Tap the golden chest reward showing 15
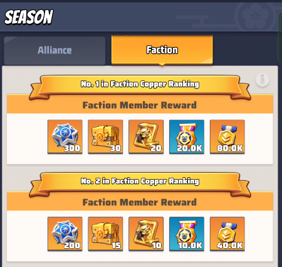 pyautogui.click(x=105, y=234)
